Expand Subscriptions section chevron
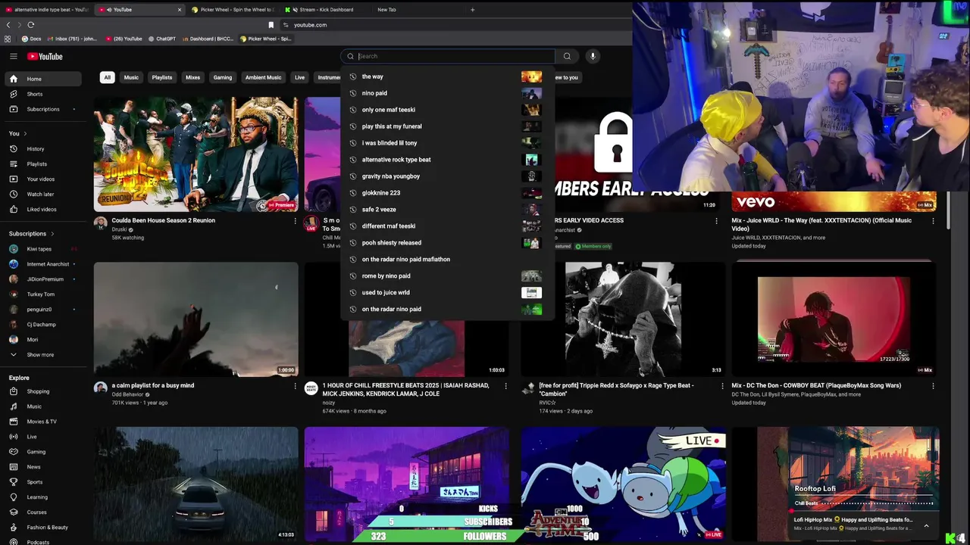Image resolution: width=970 pixels, height=545 pixels. tap(52, 234)
